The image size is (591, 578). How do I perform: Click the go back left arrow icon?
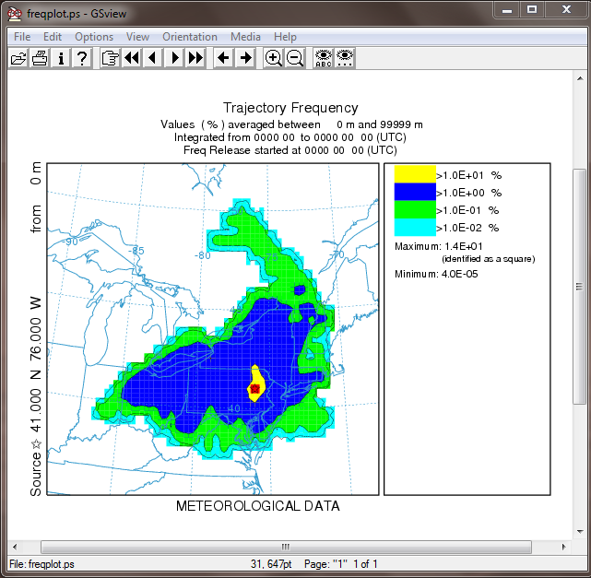[223, 58]
